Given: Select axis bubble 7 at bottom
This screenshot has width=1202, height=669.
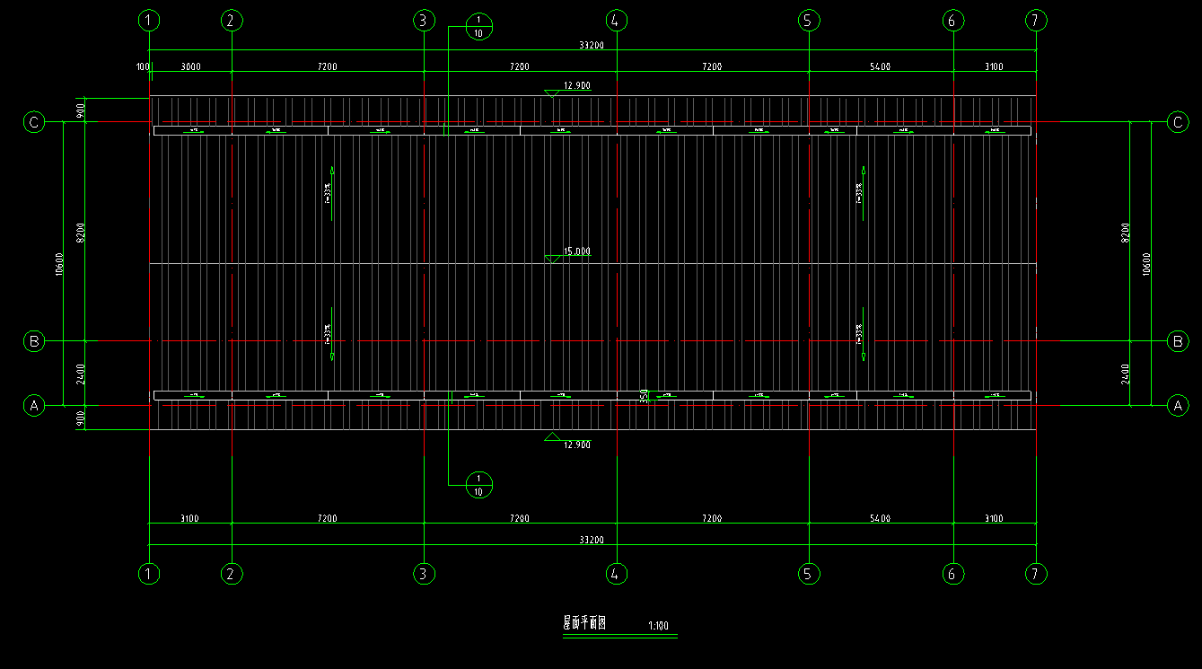Looking at the screenshot, I should (x=1036, y=573).
